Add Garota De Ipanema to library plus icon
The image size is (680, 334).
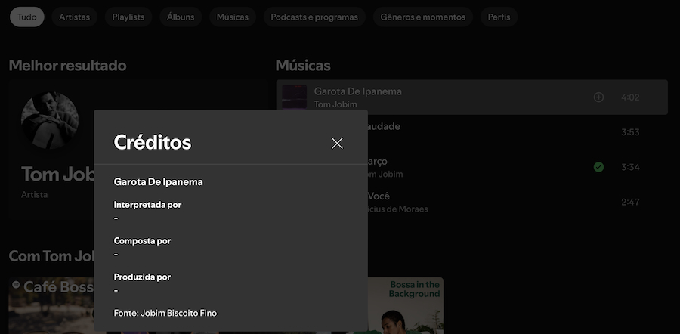[x=598, y=97]
